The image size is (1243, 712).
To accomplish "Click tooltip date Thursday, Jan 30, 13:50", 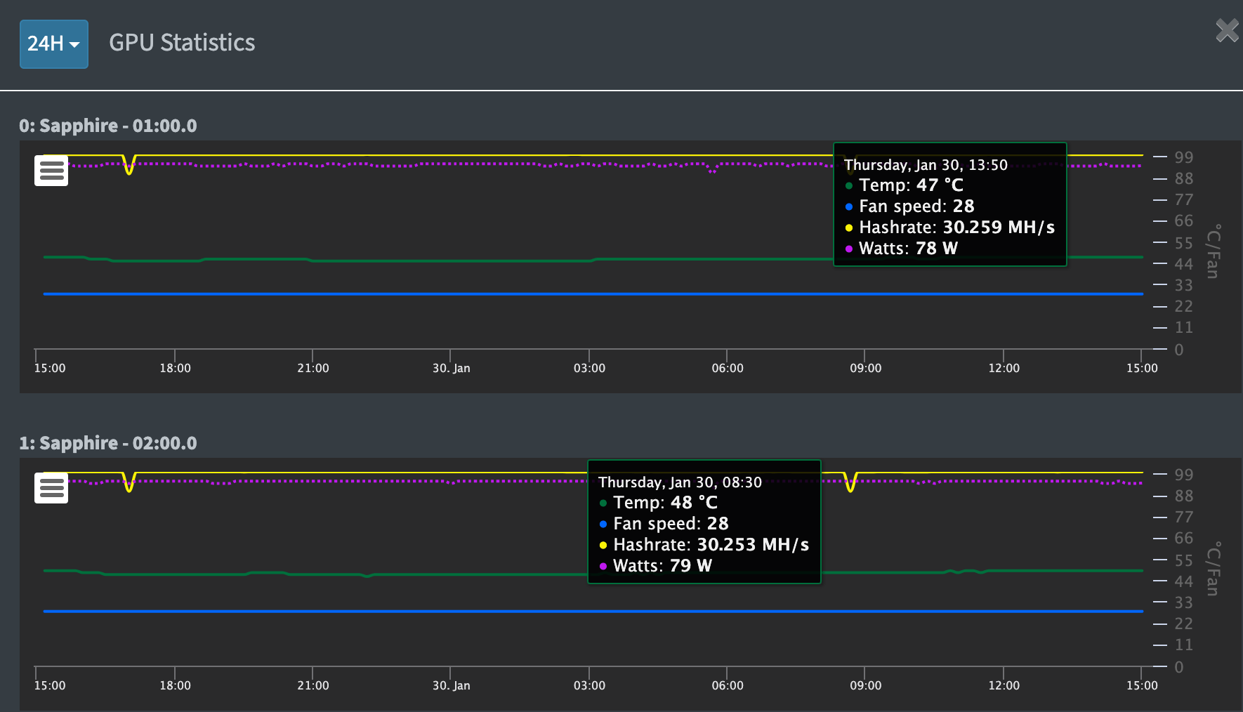I will click(926, 165).
